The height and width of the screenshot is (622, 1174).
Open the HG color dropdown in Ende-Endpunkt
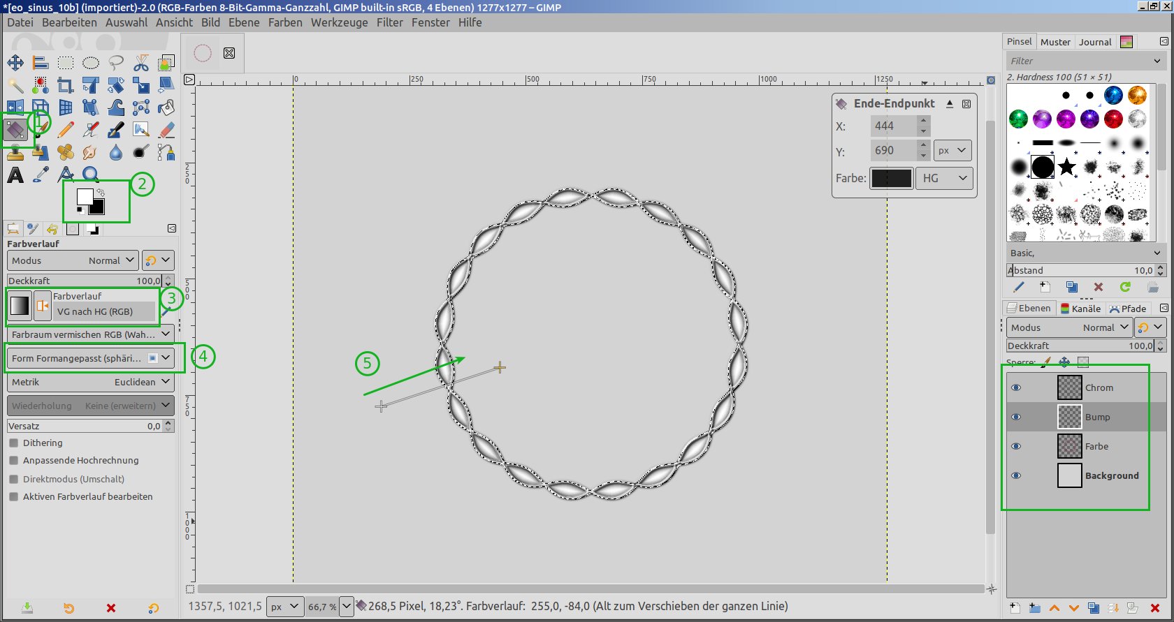coord(944,179)
